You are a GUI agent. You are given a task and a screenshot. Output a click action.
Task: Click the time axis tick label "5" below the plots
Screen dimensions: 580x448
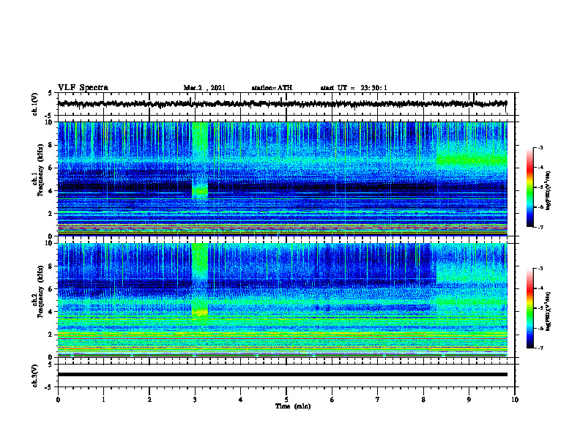coord(286,400)
